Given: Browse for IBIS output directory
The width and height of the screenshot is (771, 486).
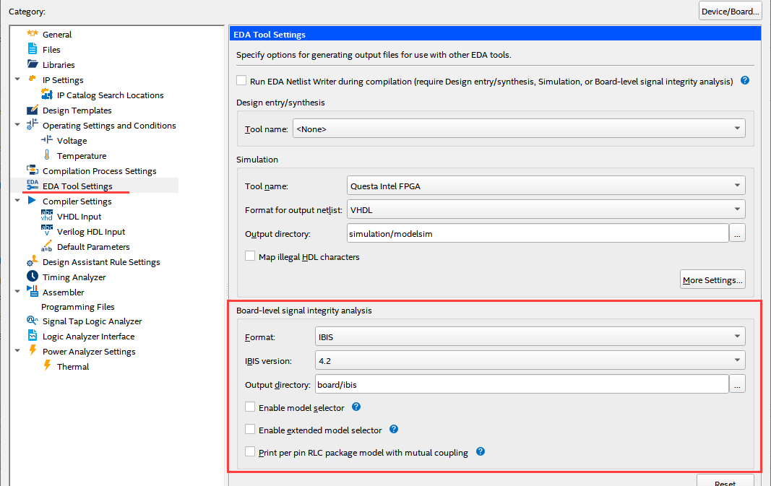Looking at the screenshot, I should click(737, 384).
